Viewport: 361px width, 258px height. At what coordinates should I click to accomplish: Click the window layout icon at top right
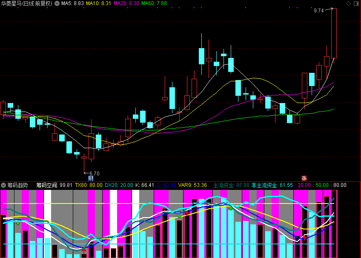tap(356, 3)
